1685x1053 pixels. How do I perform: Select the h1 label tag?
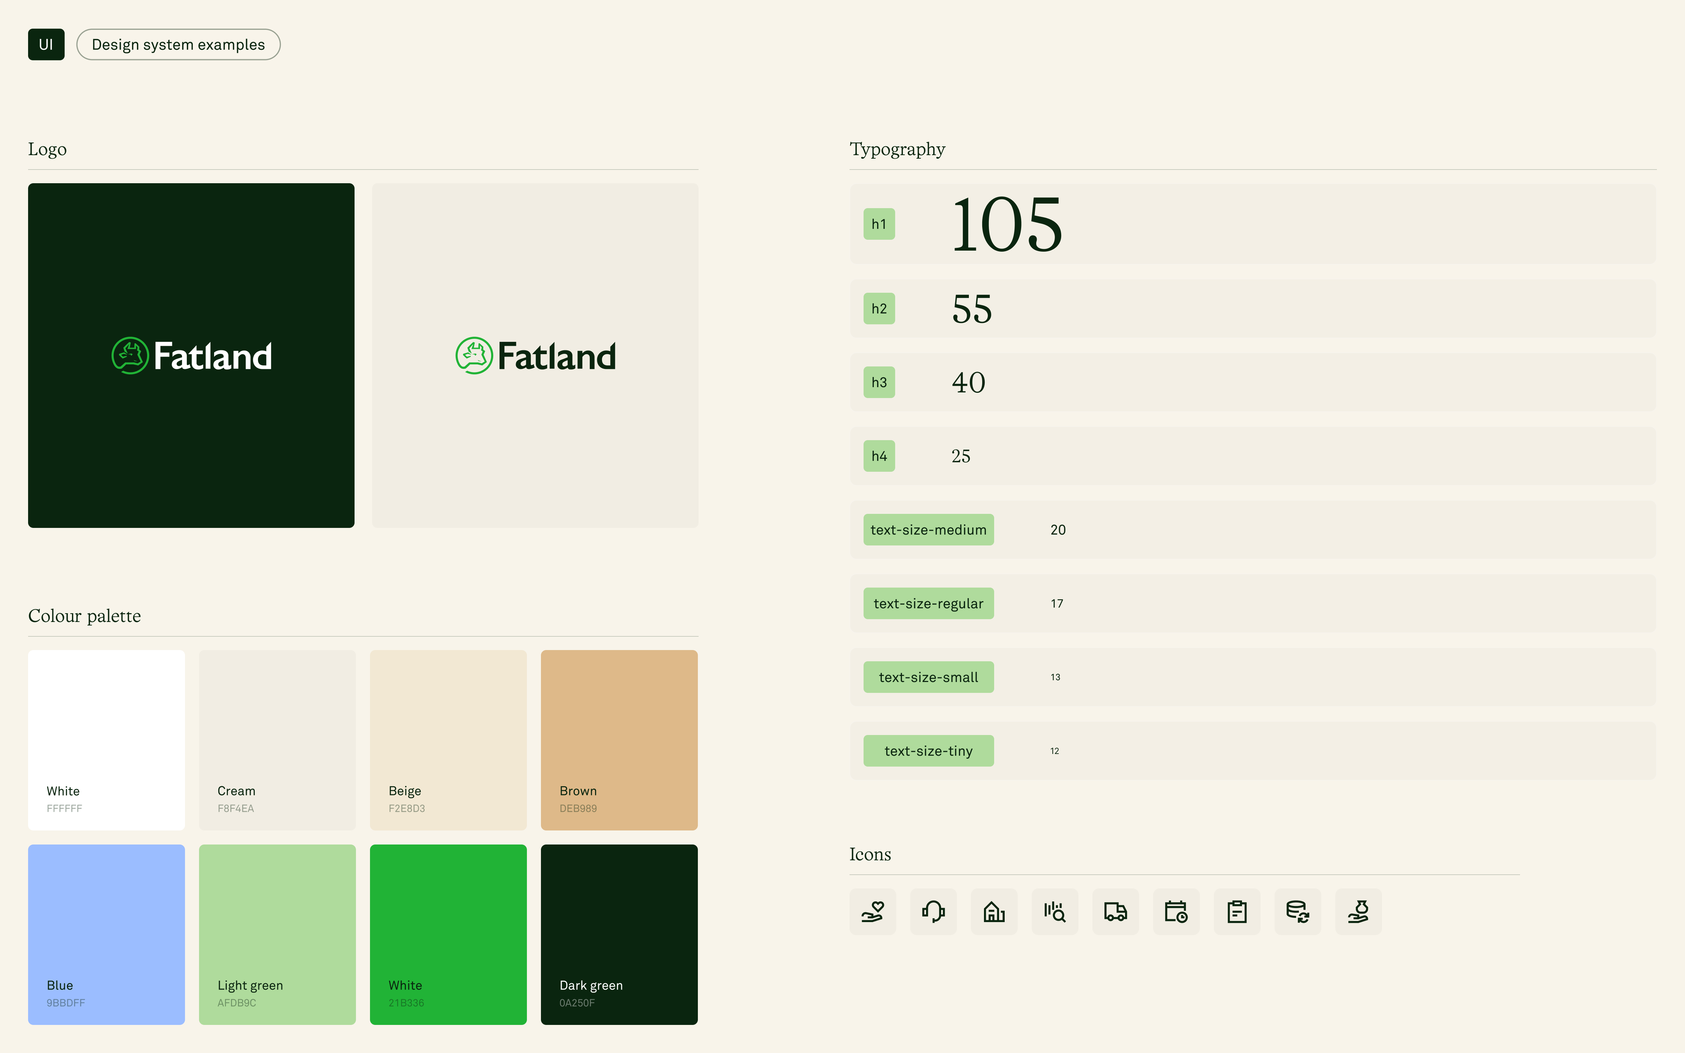[879, 224]
